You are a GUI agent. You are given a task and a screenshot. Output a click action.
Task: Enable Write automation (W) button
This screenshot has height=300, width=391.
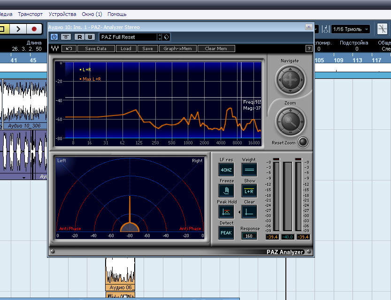(x=90, y=37)
